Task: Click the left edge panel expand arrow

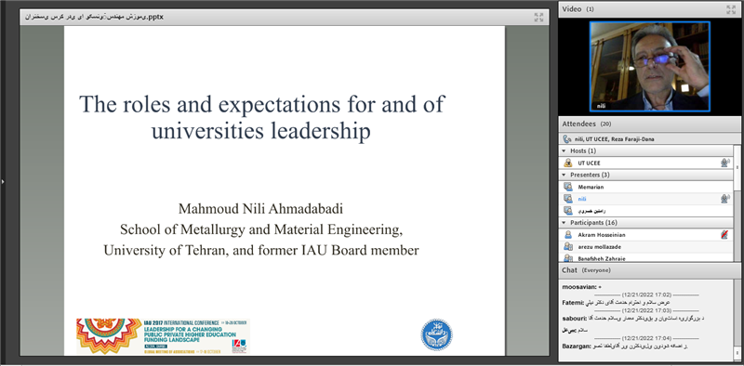Action: point(3,180)
